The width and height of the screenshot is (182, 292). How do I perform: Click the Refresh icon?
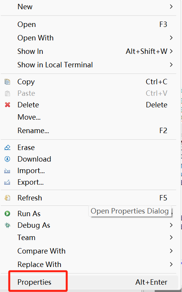tap(7, 198)
